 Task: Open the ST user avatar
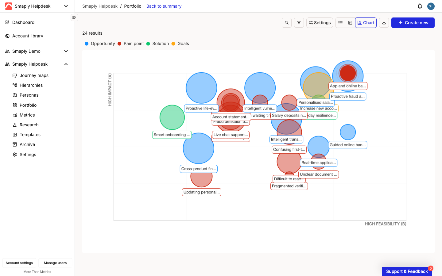431,6
